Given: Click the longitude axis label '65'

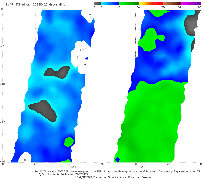Looking at the screenshot, I should (x=35, y=164).
